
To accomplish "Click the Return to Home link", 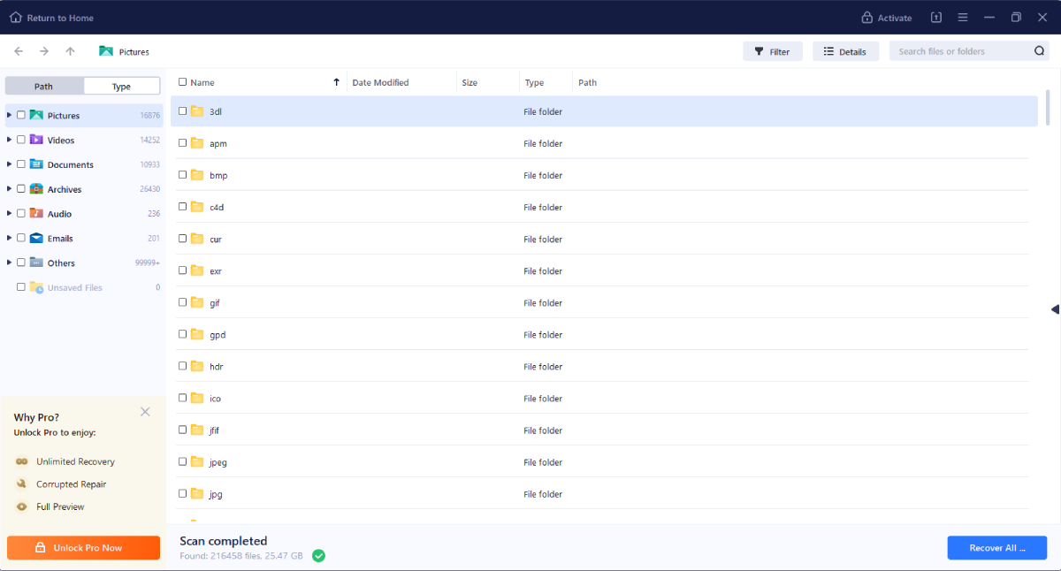I will click(x=60, y=18).
